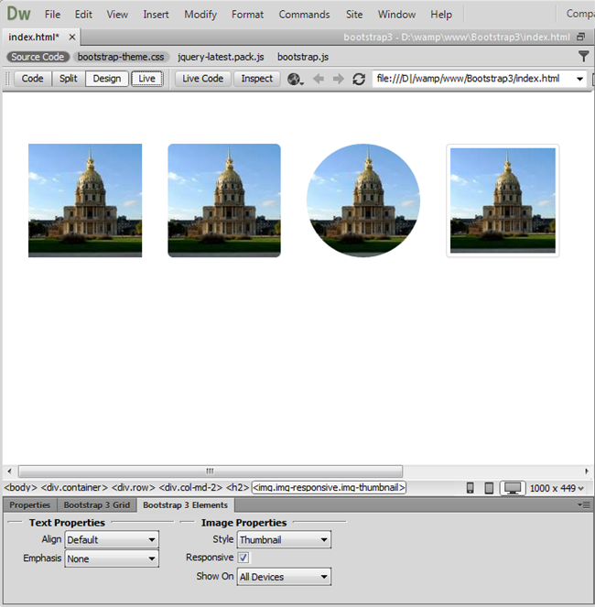Open the Modify menu
The height and width of the screenshot is (607, 595).
coord(200,15)
